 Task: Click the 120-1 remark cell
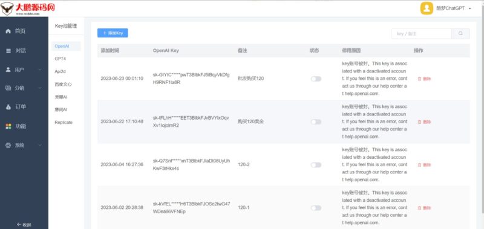pos(244,208)
